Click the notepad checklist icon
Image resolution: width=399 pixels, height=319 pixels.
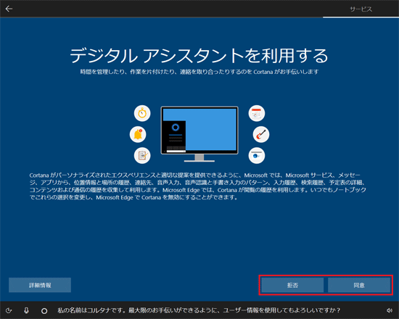tap(142, 155)
